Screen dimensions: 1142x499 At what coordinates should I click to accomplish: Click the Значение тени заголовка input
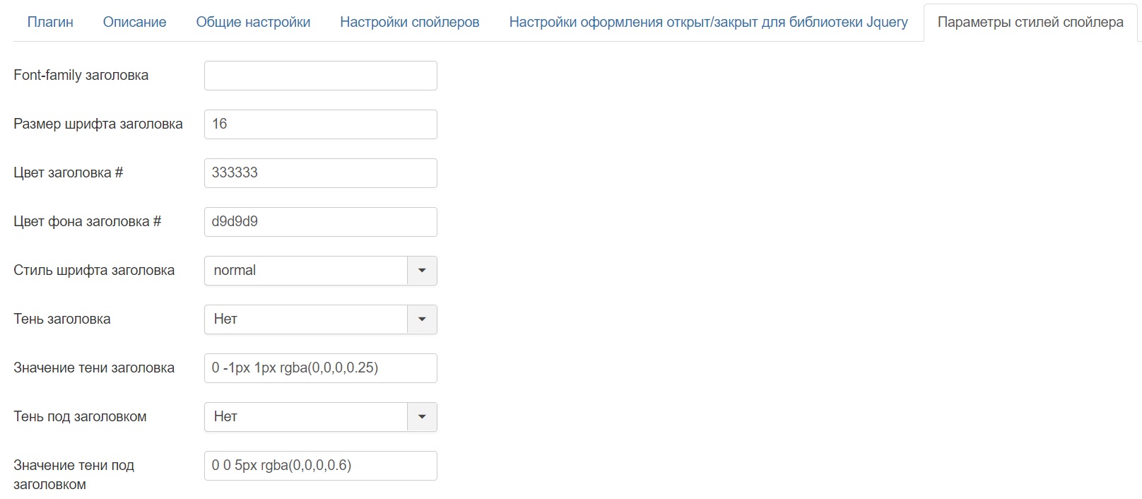(x=321, y=368)
